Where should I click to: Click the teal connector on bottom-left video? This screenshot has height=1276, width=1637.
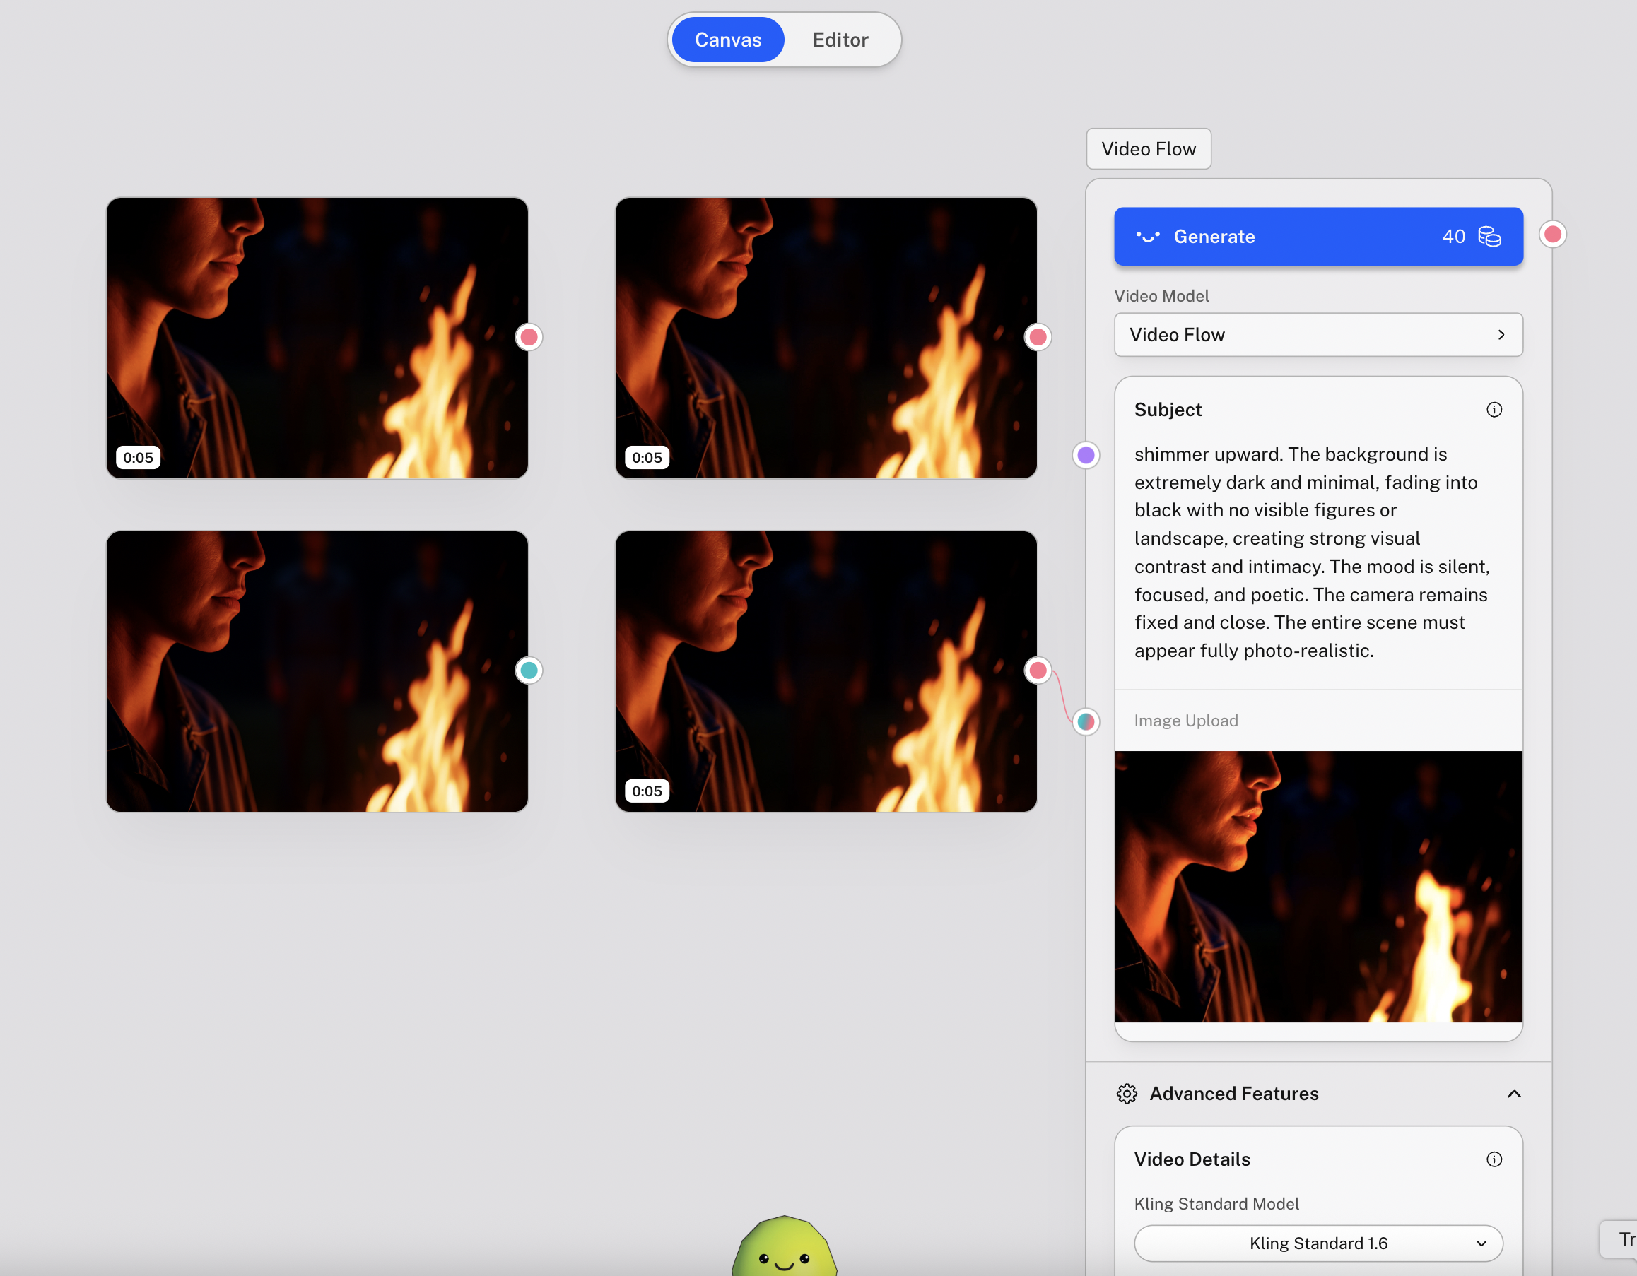coord(529,670)
